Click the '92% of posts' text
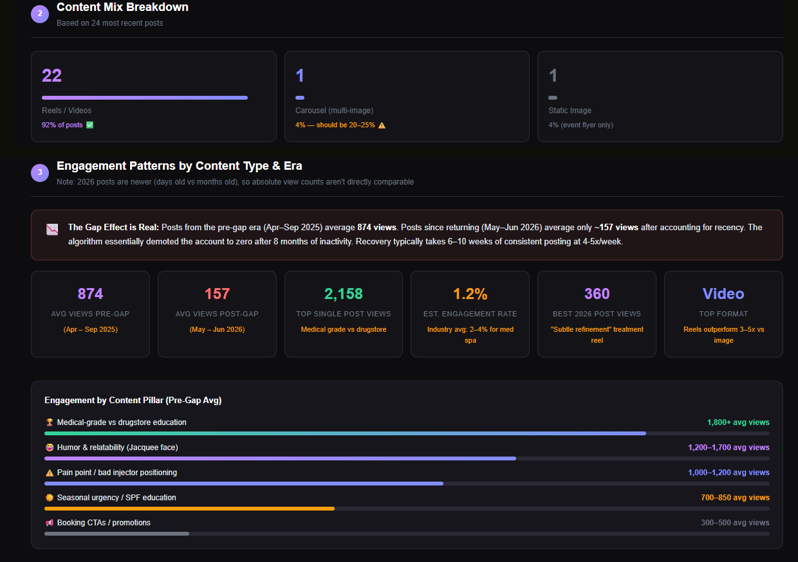This screenshot has width=798, height=562. (x=62, y=125)
